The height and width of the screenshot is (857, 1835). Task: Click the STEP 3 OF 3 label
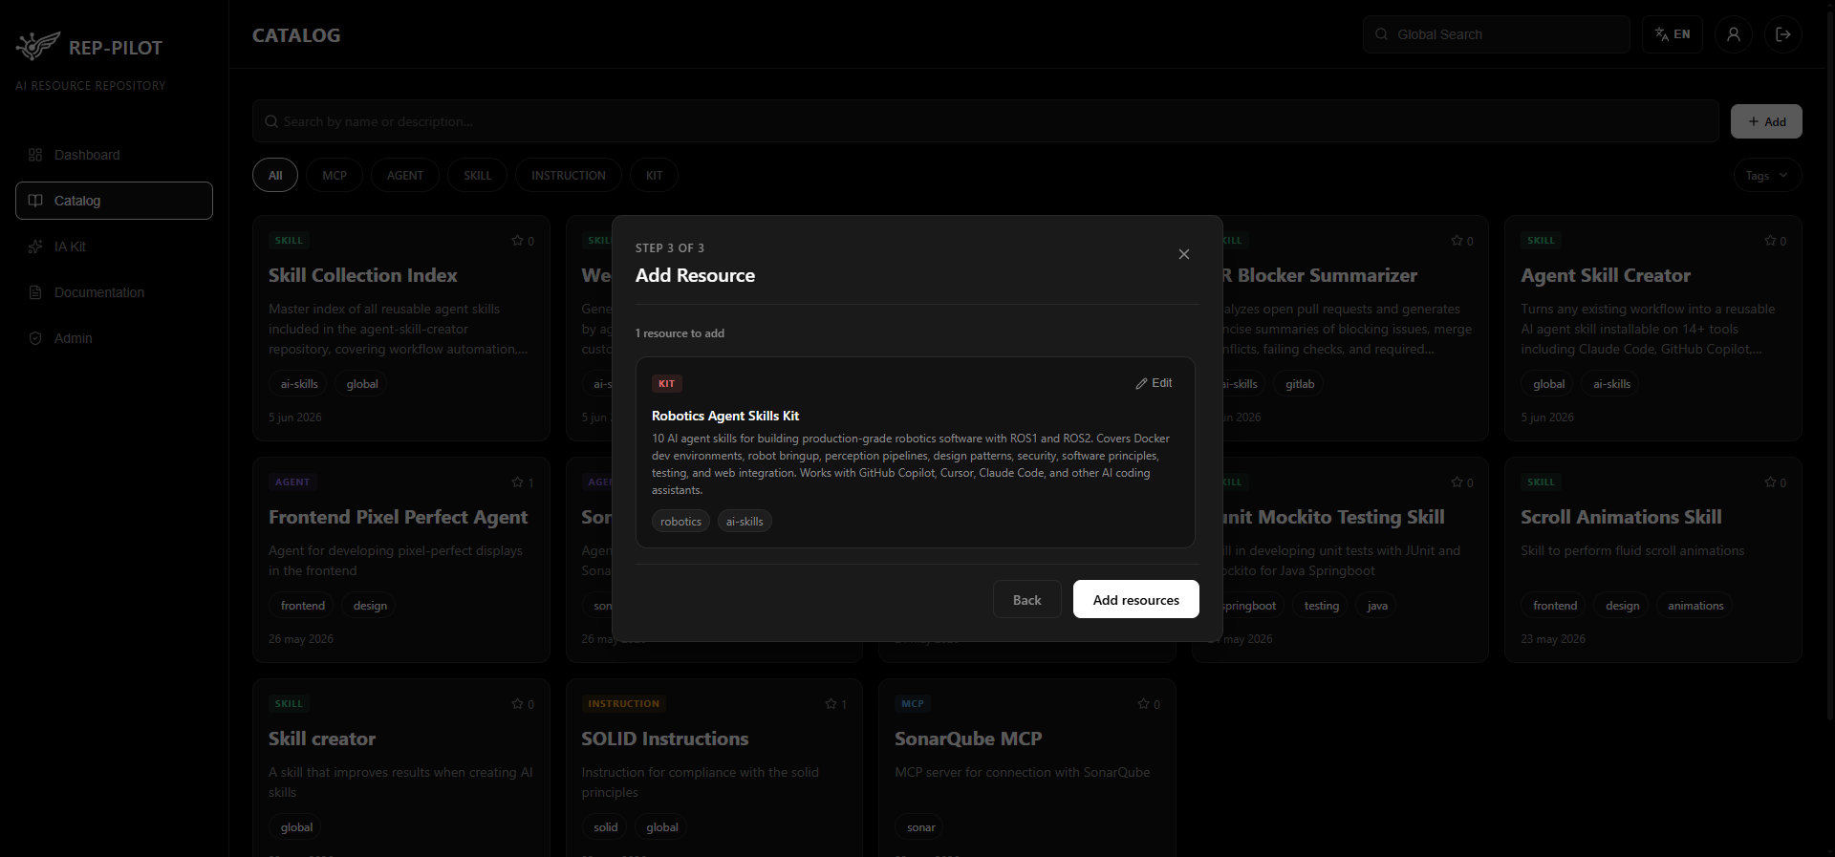pos(670,247)
